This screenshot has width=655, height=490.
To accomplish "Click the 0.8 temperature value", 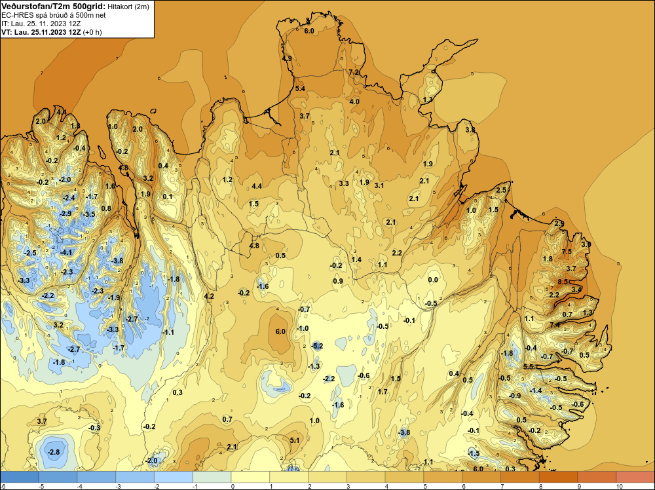I will (x=106, y=208).
